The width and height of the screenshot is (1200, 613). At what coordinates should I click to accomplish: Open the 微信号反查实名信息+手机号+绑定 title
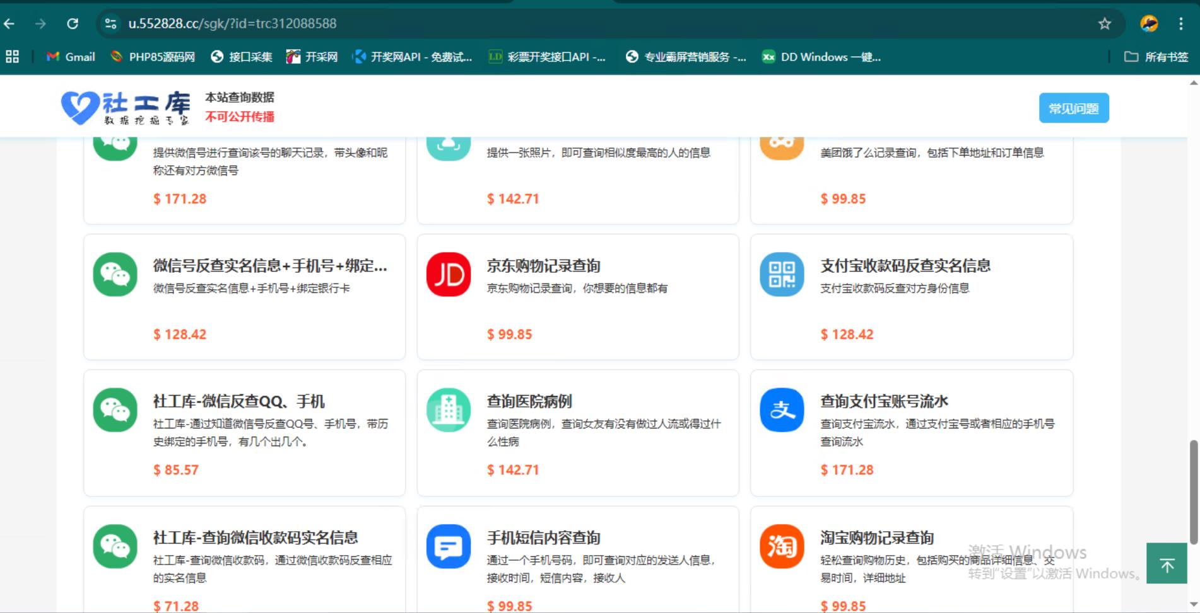pyautogui.click(x=270, y=266)
